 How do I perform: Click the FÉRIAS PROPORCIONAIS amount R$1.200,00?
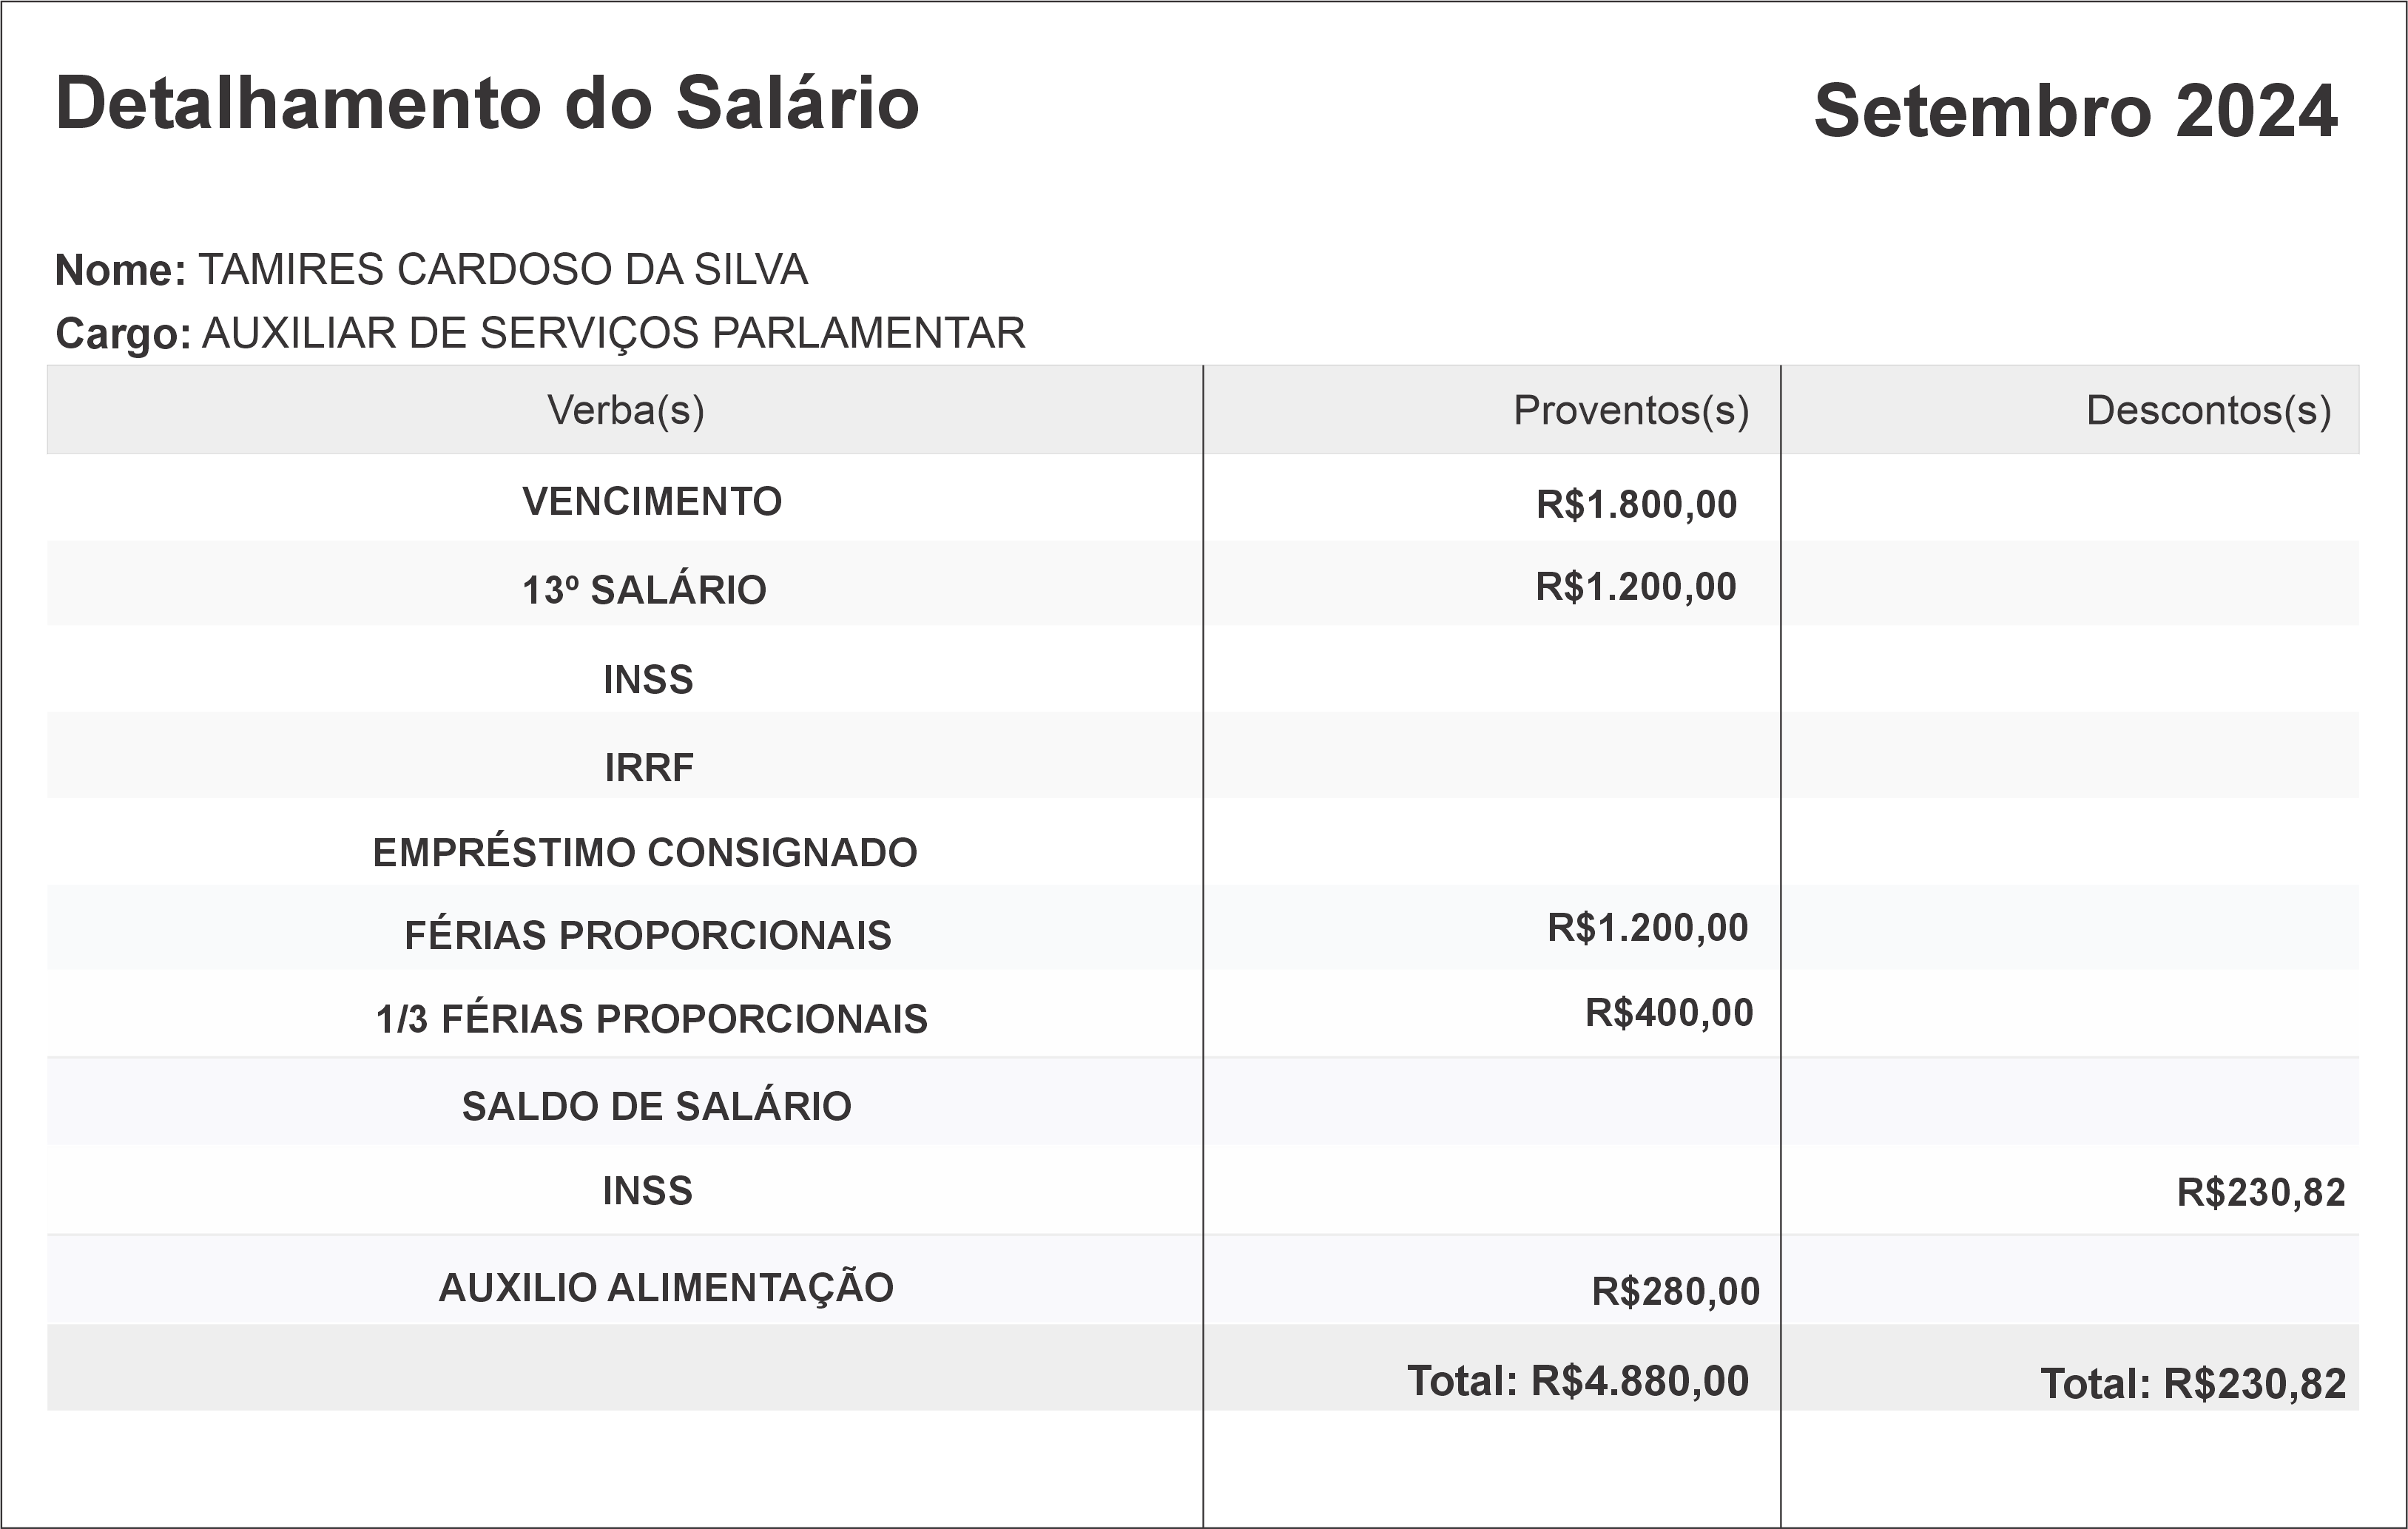pos(1647,928)
